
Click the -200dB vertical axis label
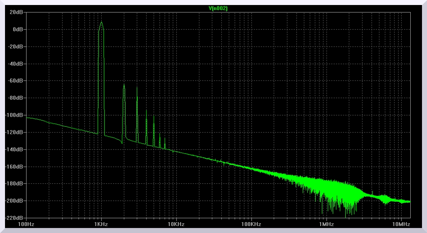15,200
